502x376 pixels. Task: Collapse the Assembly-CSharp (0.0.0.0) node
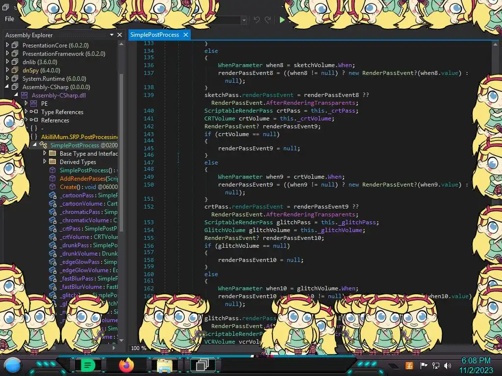point(7,87)
